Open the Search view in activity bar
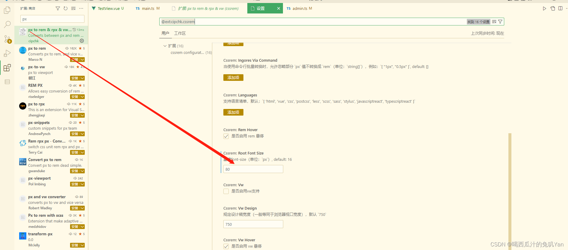The image size is (568, 250). coord(7,25)
